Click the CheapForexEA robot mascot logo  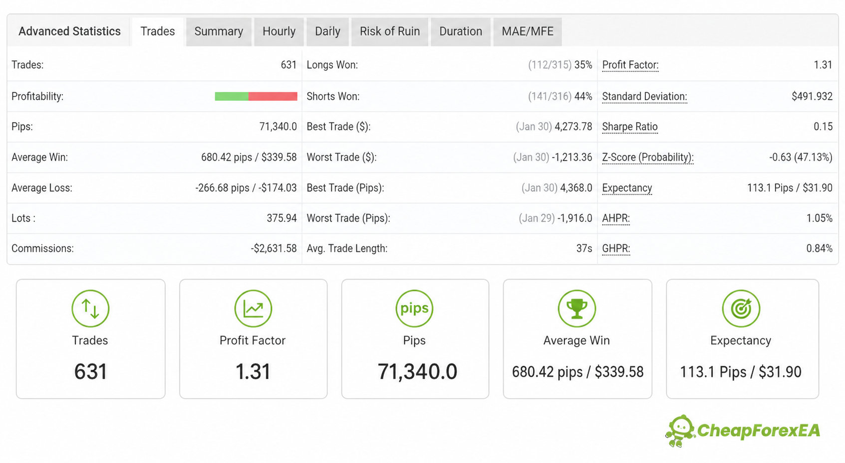679,431
